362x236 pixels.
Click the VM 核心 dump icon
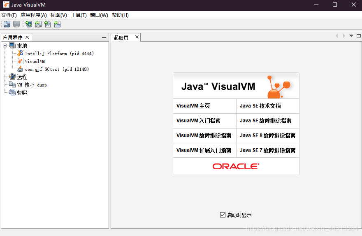pyautogui.click(x=12, y=84)
